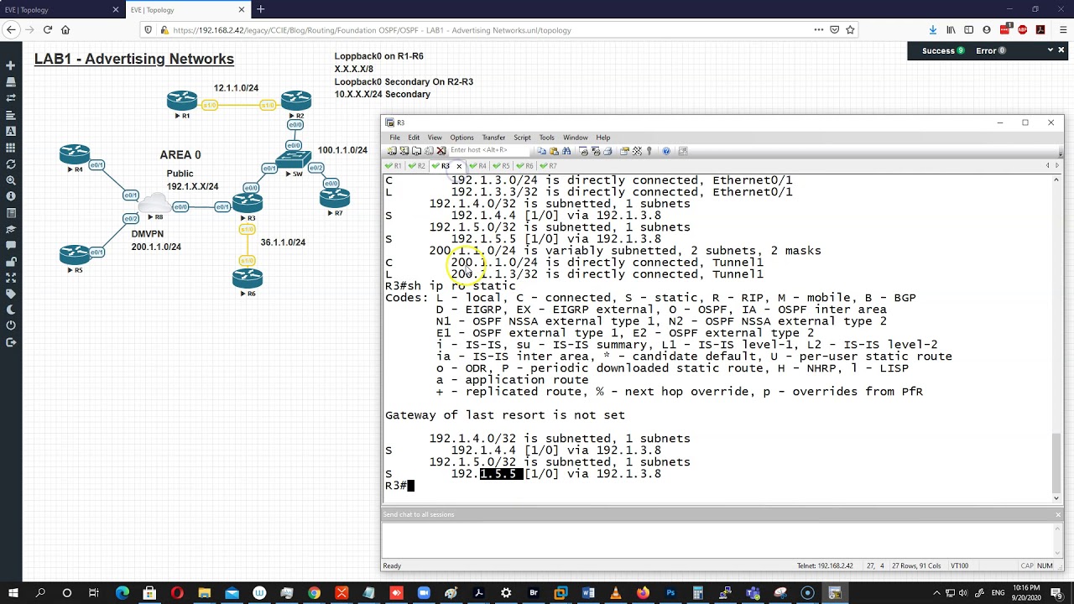
Task: Open Chrome from the taskbar
Action: (314, 593)
